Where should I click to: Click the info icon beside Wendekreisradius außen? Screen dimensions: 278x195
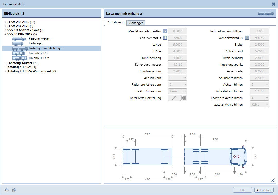click(x=165, y=31)
